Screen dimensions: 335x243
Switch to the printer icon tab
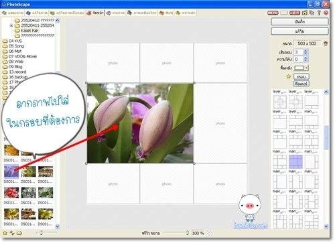pos(165,13)
